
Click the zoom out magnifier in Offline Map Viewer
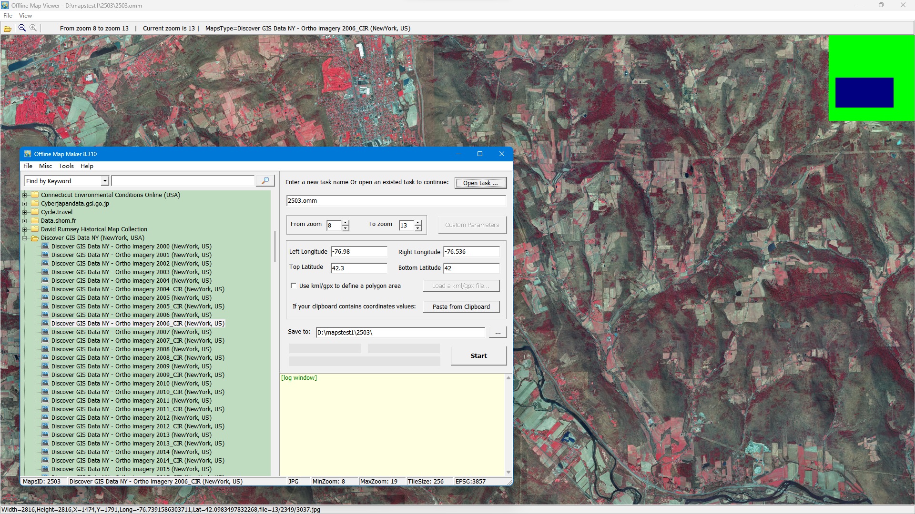tap(22, 28)
